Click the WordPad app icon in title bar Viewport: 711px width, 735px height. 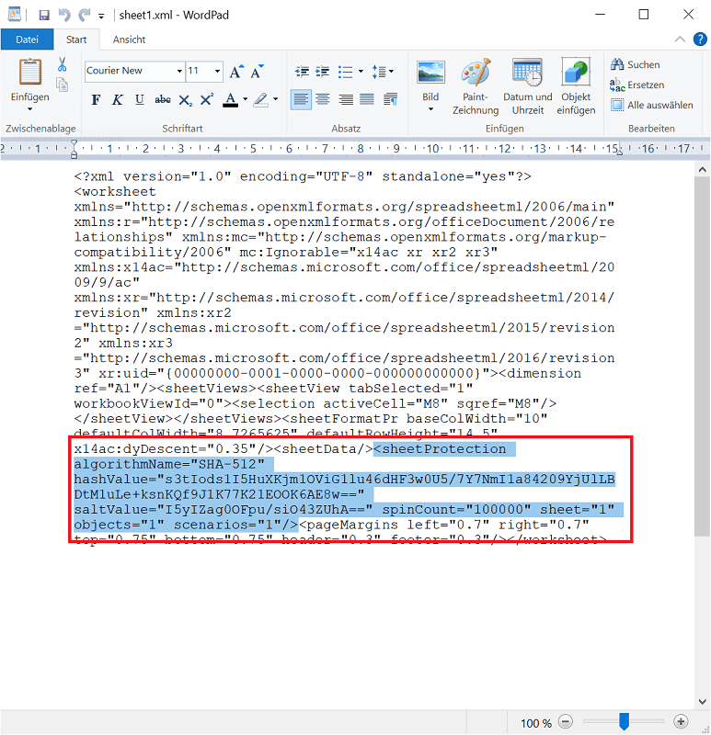pos(15,15)
